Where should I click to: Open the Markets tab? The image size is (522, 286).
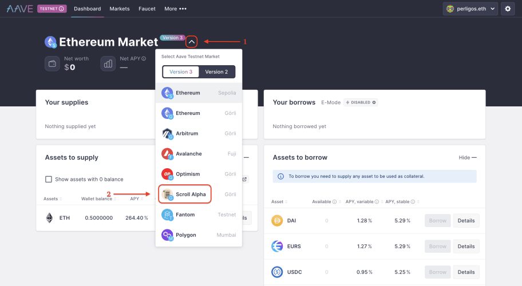click(120, 9)
